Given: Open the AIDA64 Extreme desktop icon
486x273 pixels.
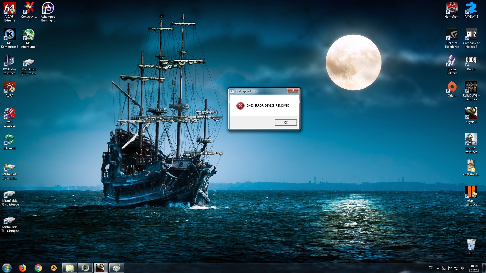Looking at the screenshot, I should click(x=10, y=8).
